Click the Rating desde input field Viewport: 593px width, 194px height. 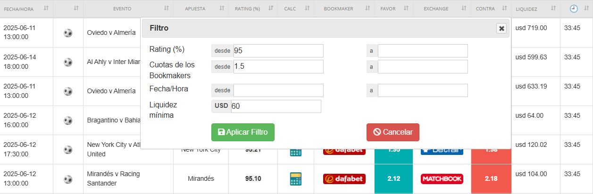tap(278, 51)
